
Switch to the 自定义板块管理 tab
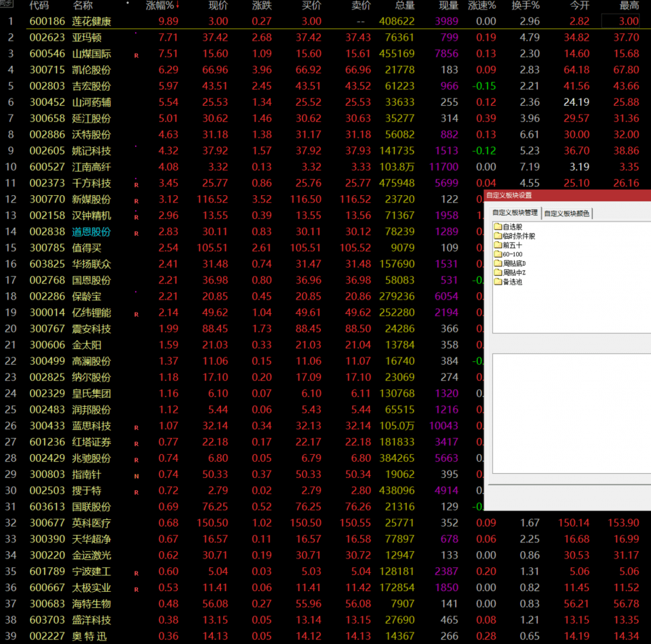(515, 213)
